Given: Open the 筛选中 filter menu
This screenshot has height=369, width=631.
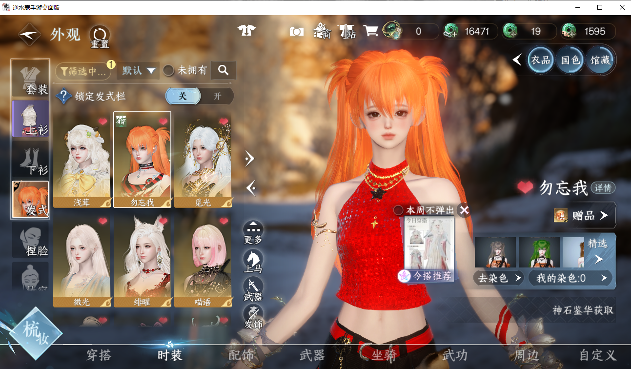Looking at the screenshot, I should pos(83,71).
